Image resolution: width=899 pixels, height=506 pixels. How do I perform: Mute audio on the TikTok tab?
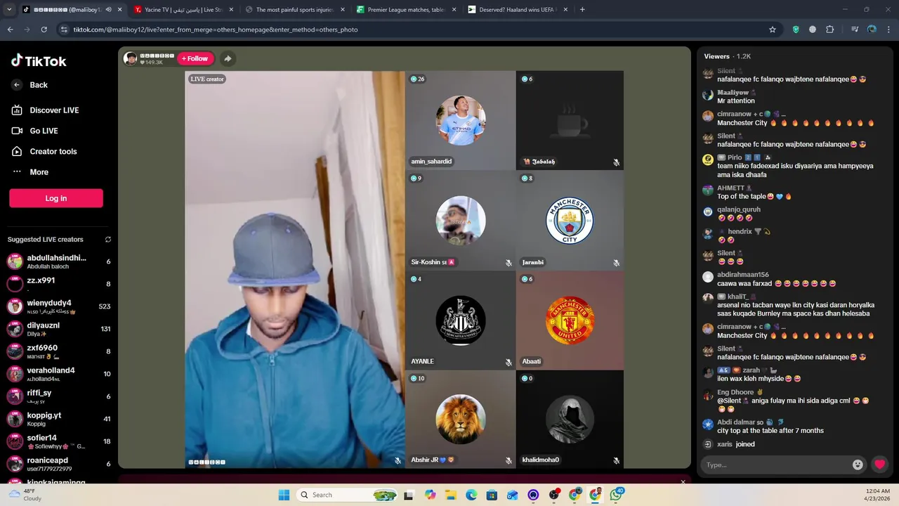coord(108,10)
